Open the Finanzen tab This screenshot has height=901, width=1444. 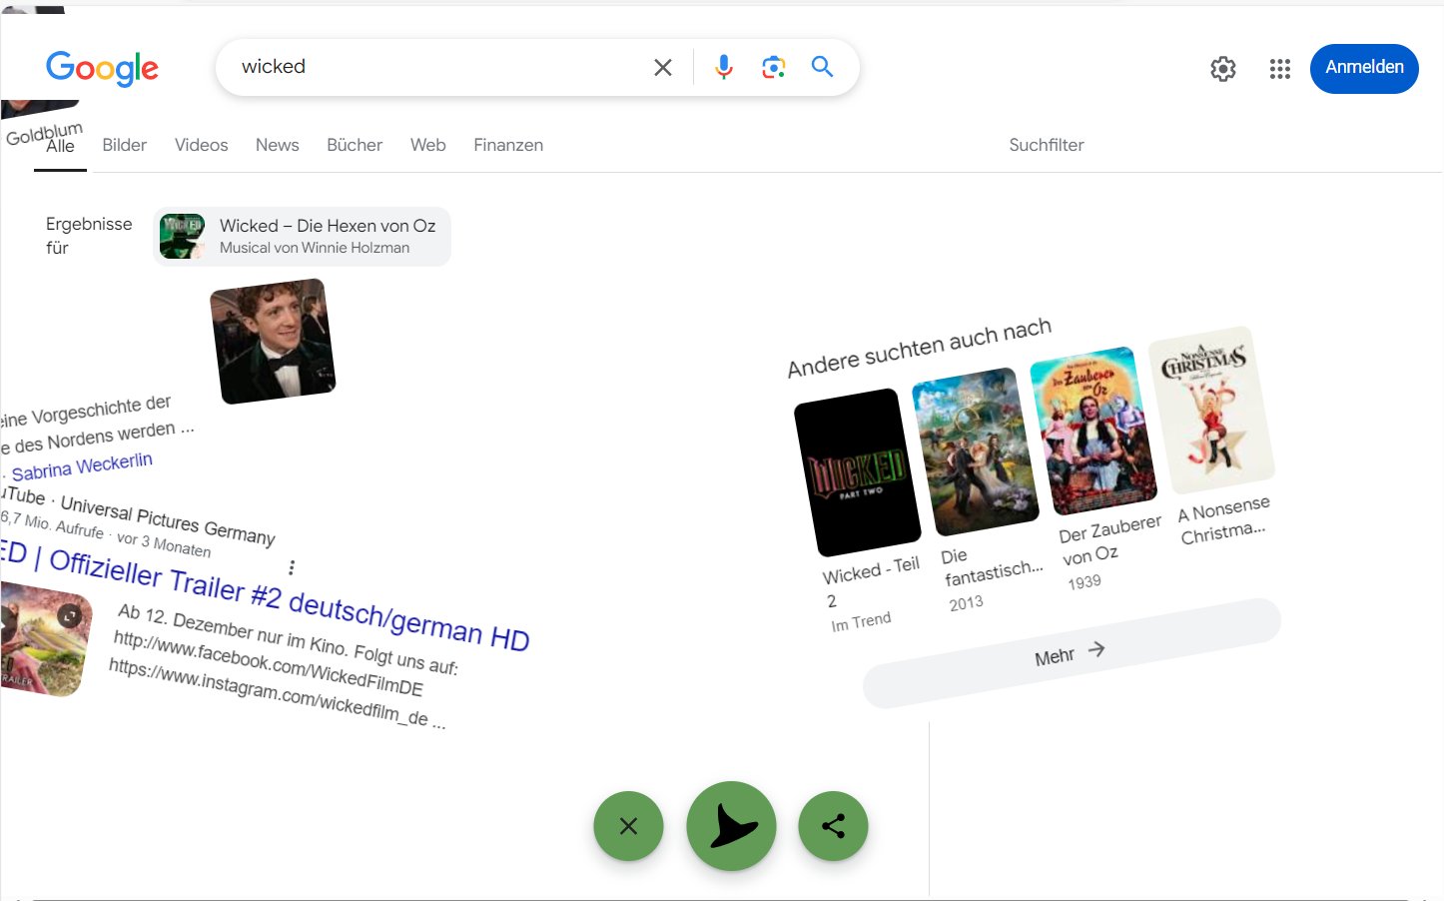pos(508,145)
